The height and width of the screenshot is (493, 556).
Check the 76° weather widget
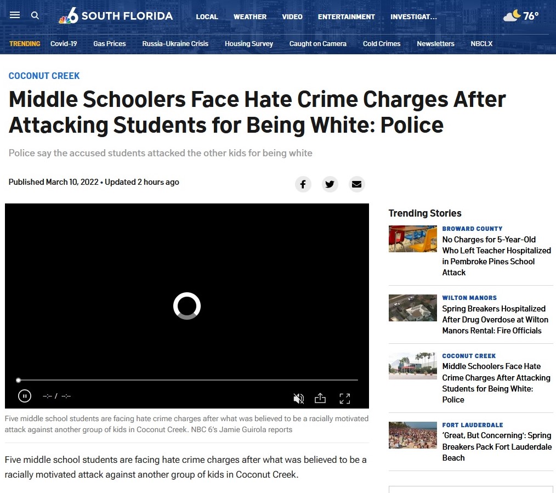[x=521, y=15]
